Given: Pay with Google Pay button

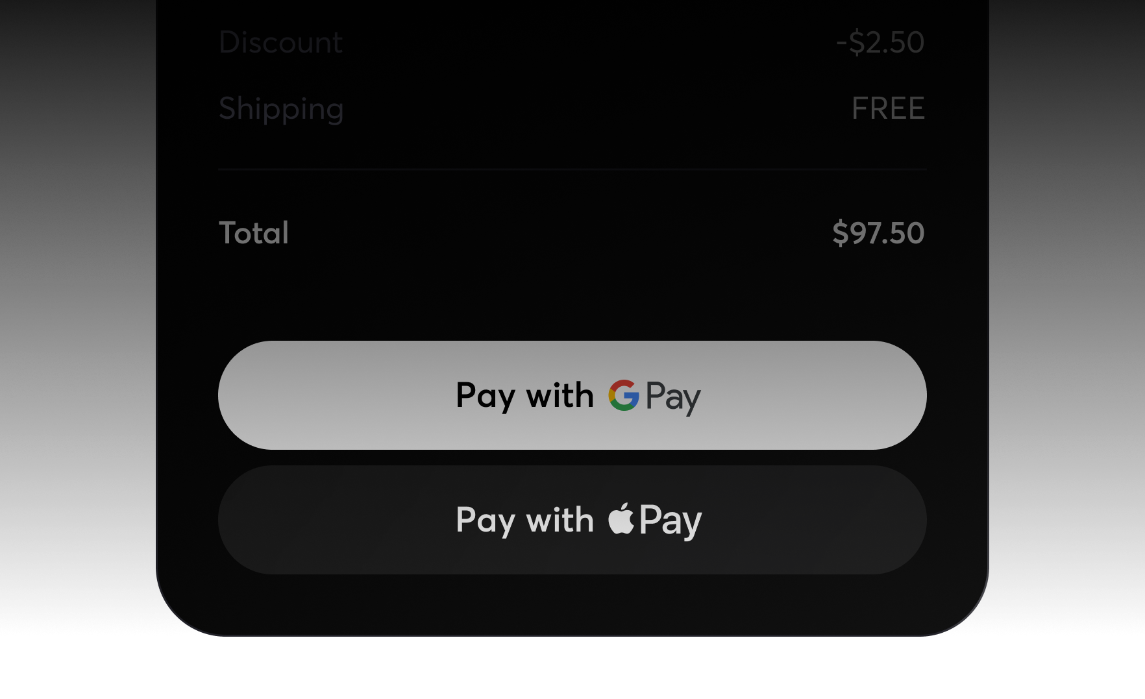Looking at the screenshot, I should coord(572,395).
